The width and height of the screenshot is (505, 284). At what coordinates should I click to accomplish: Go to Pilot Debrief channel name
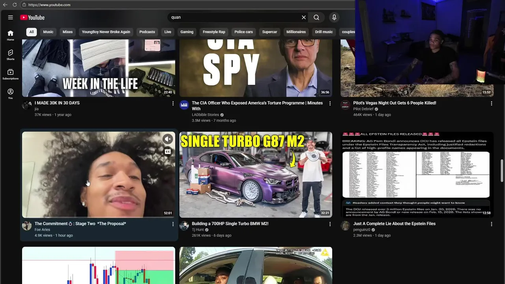tap(363, 109)
